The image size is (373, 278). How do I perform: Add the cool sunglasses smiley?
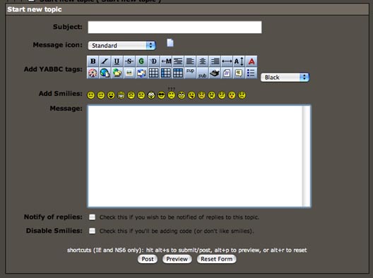[161, 95]
